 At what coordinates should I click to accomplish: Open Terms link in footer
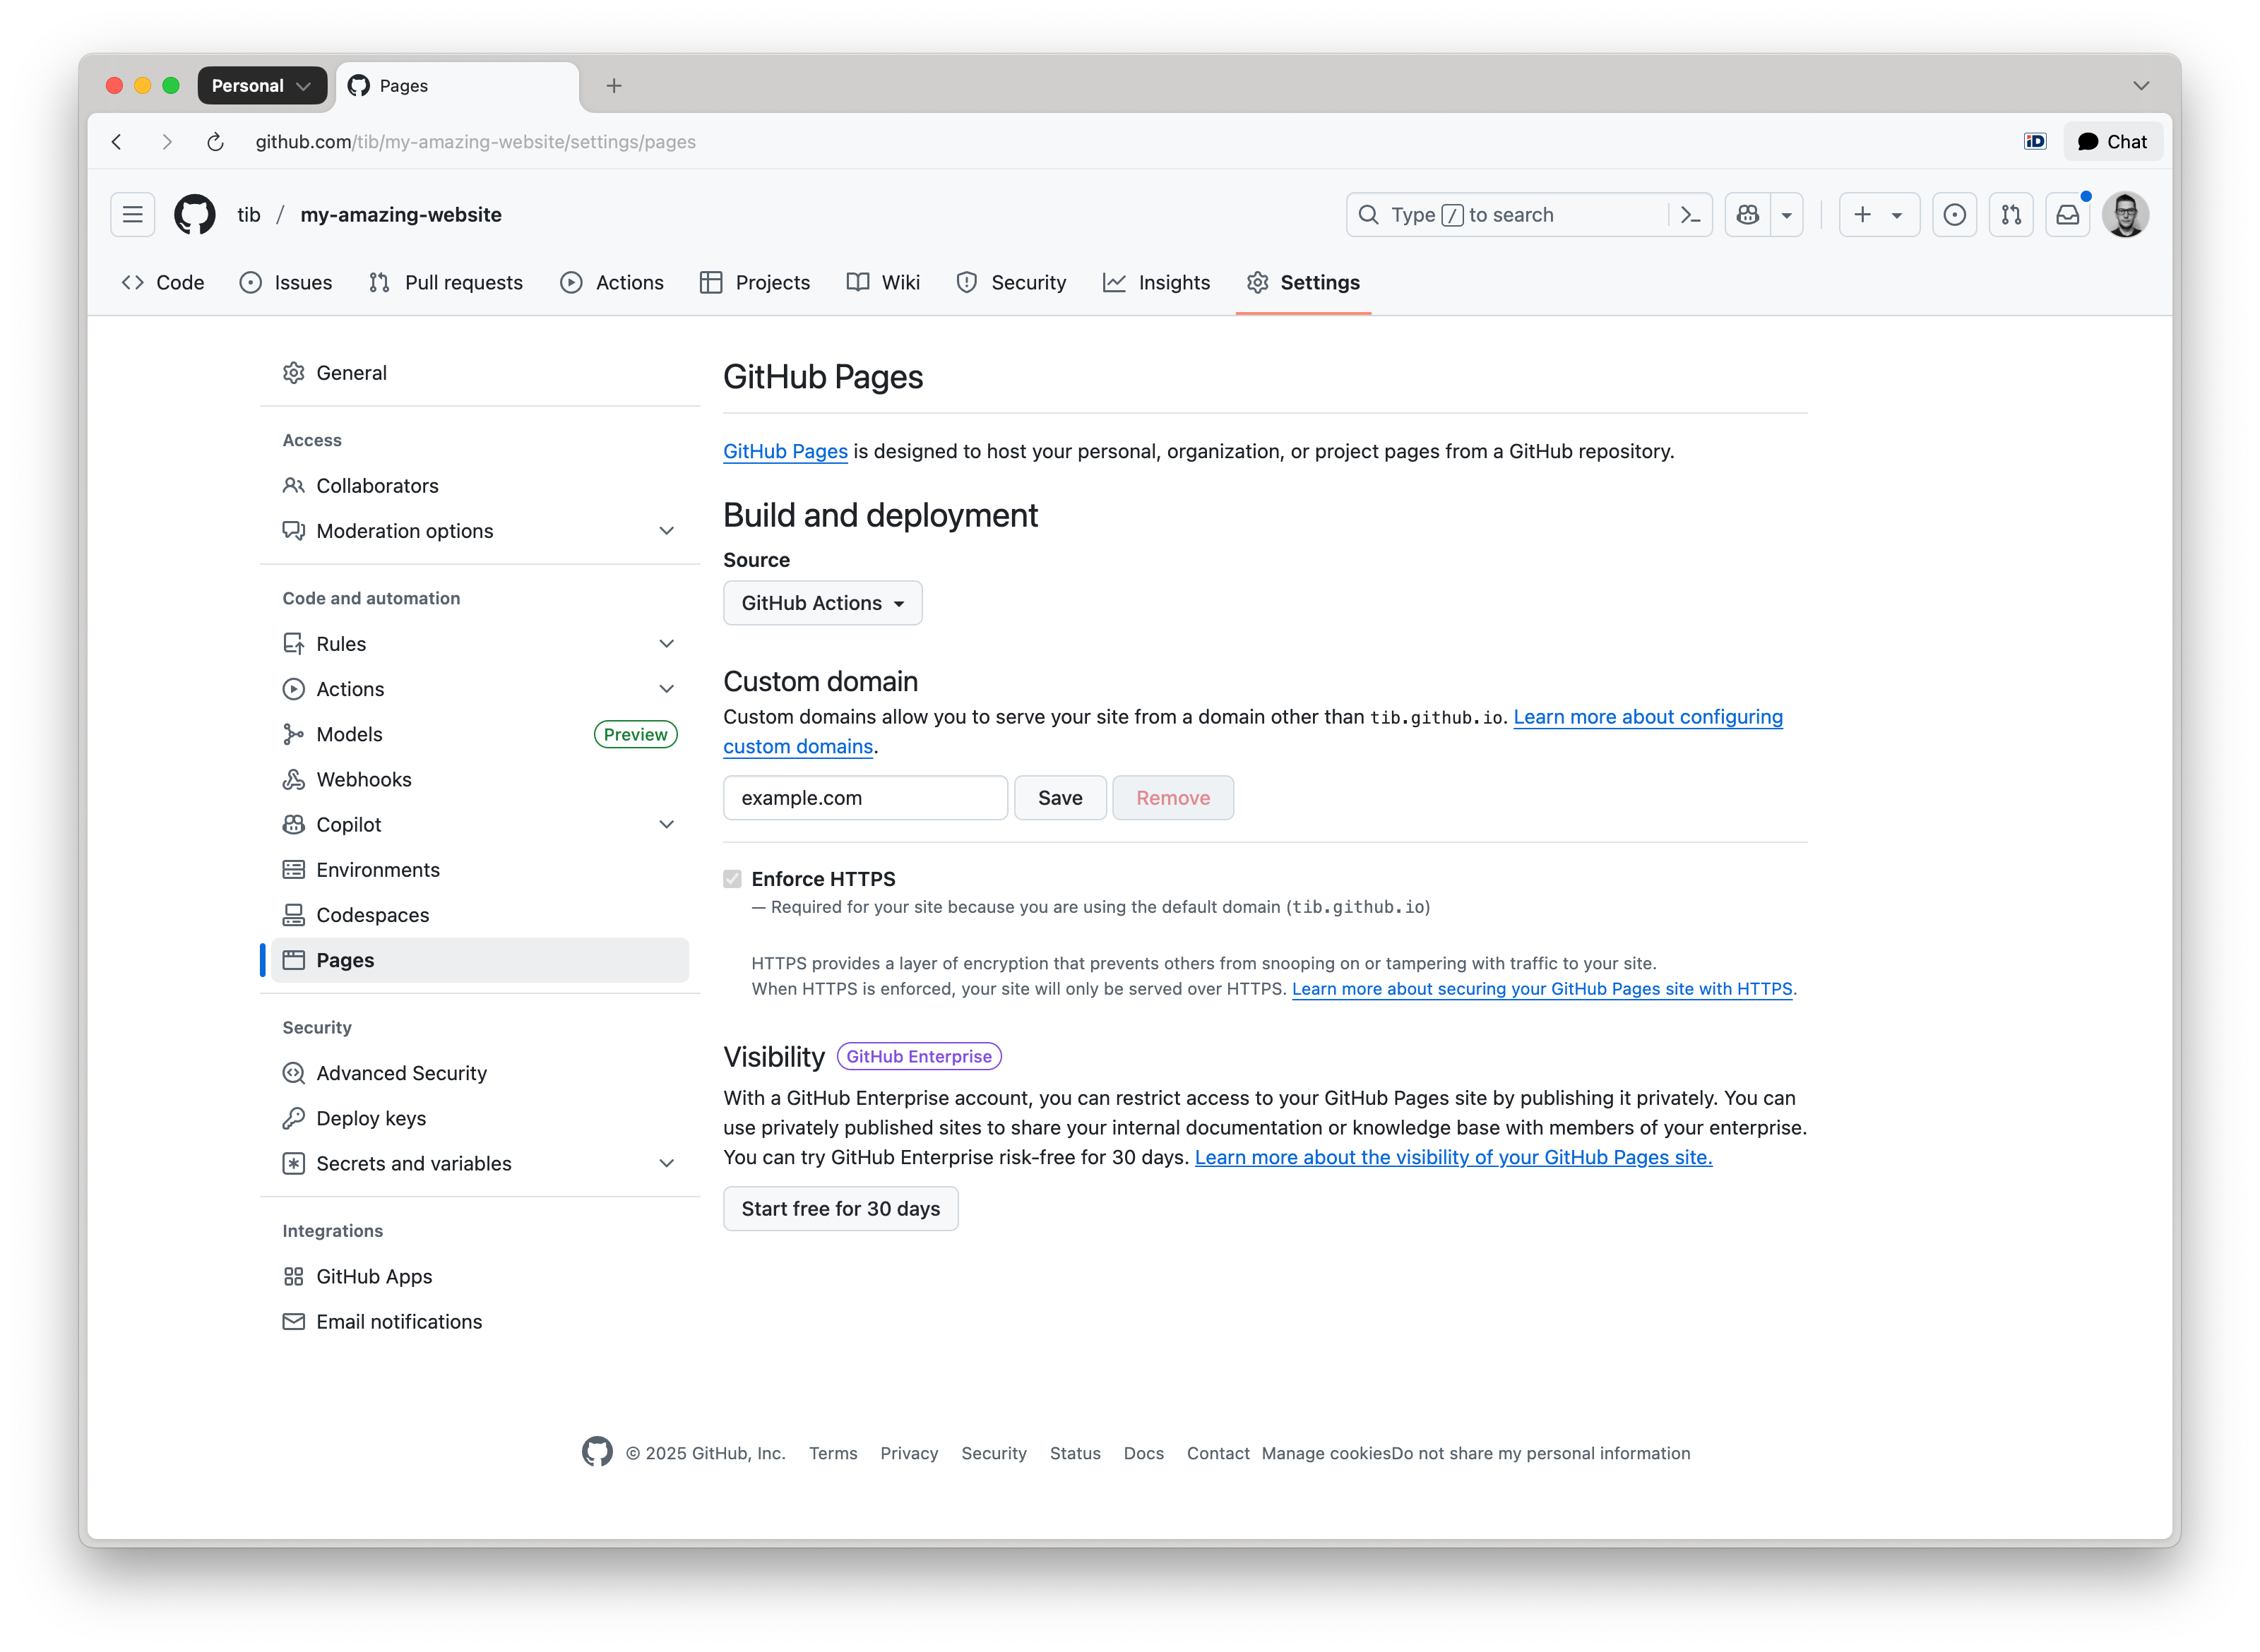(833, 1453)
